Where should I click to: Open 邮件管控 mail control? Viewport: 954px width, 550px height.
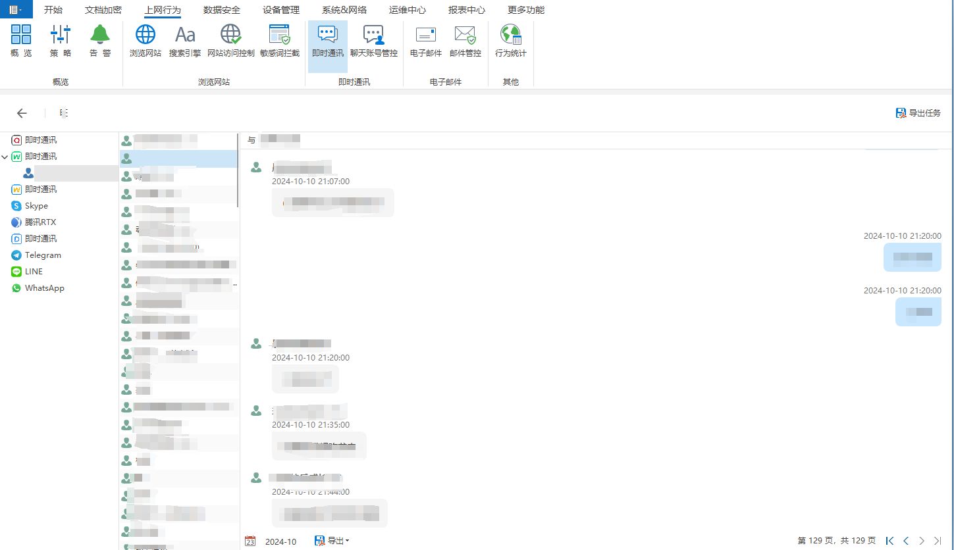[465, 41]
